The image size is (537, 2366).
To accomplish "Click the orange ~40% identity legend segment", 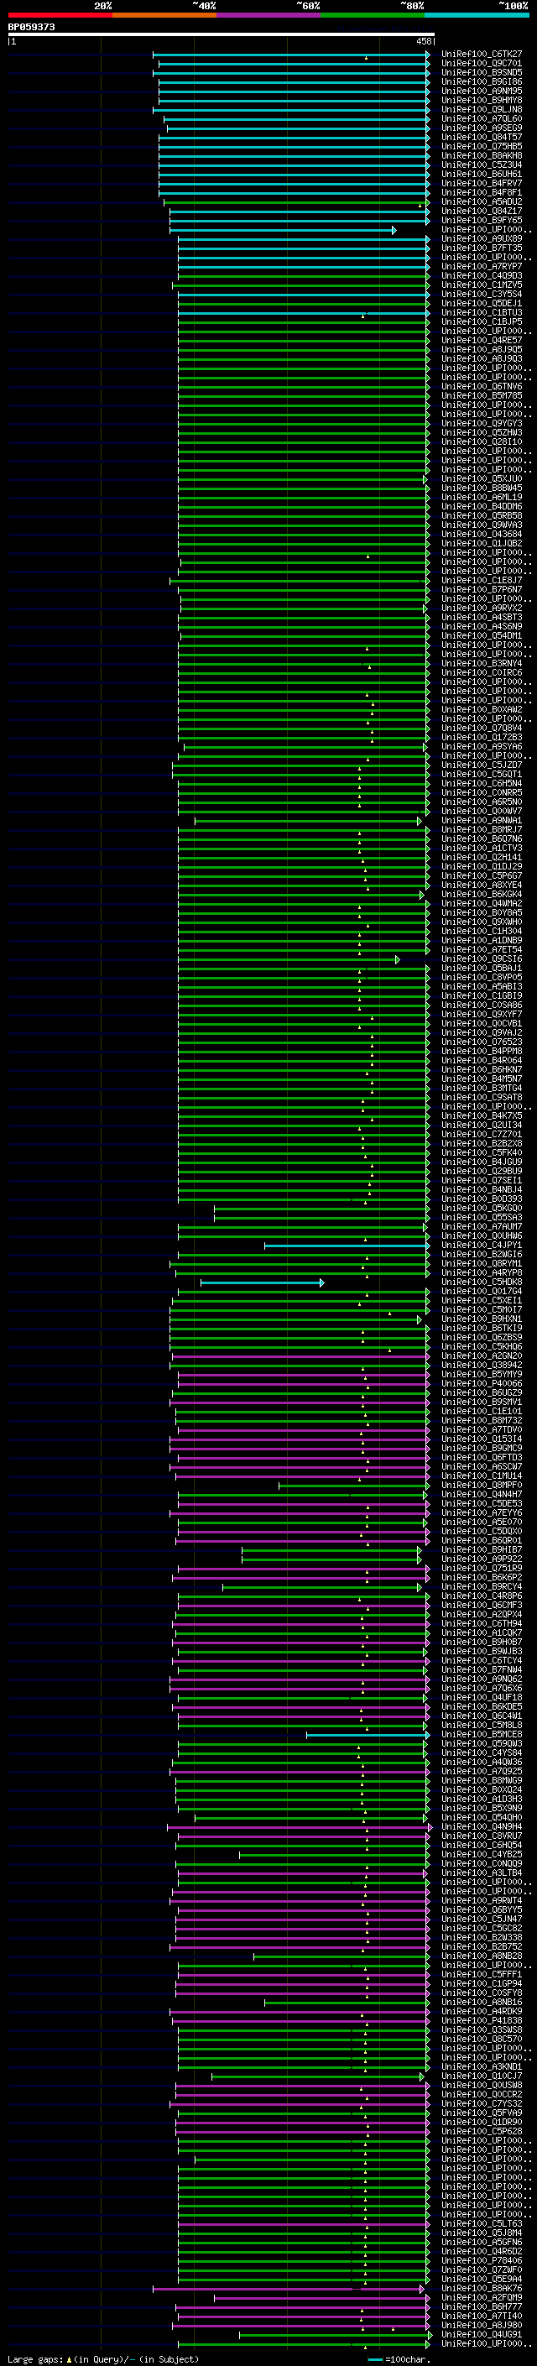I will coord(164,15).
